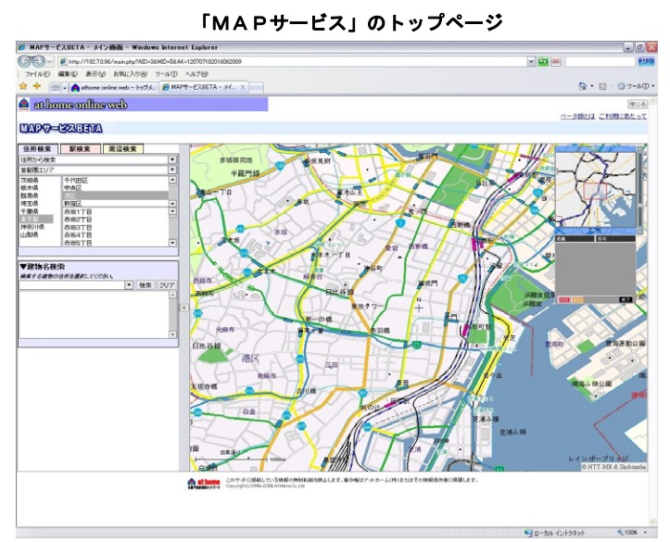Click the overview minimap thumbnail
This screenshot has height=542, width=670.
(595, 189)
